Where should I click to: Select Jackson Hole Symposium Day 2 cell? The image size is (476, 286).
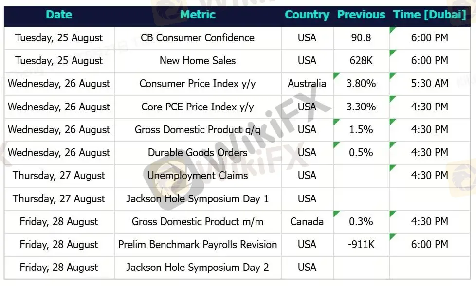tap(198, 268)
